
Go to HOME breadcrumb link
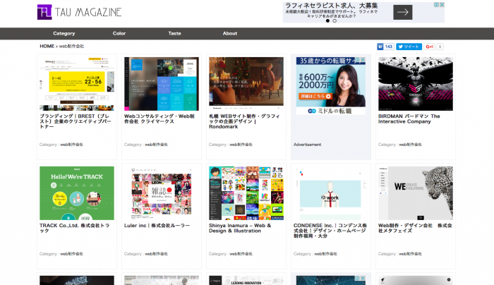pos(47,46)
